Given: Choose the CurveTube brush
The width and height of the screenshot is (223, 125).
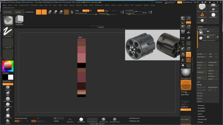Looking at the screenshot, I should click(8, 116).
